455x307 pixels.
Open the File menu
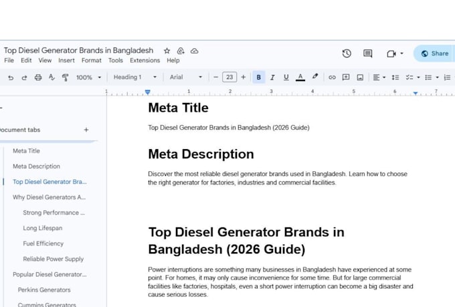coord(9,60)
